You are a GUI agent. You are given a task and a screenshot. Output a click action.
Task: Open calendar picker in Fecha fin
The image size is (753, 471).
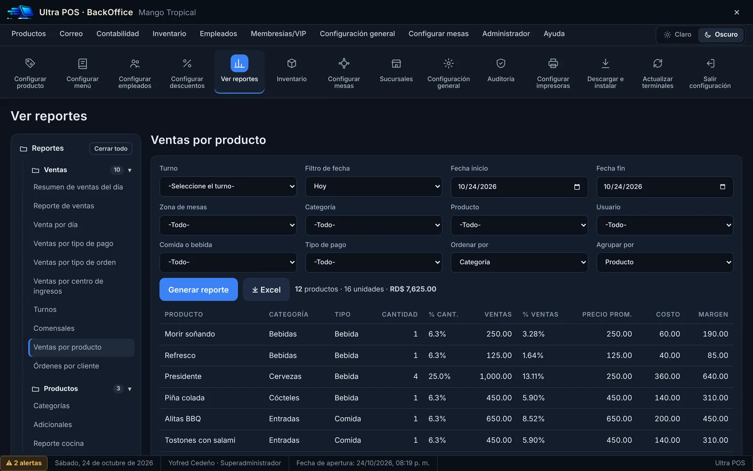pyautogui.click(x=722, y=187)
